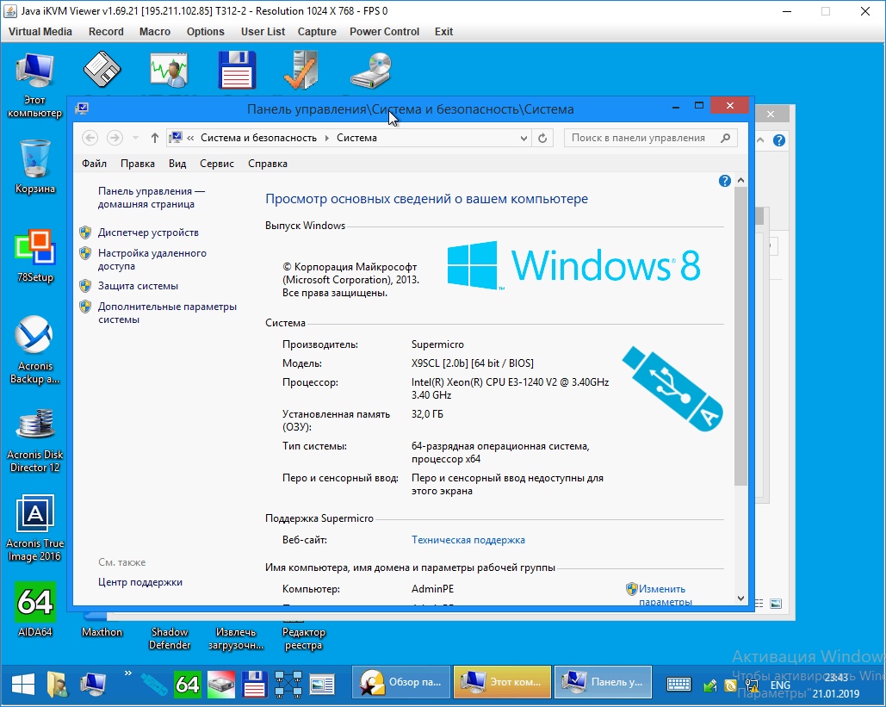Click the System window vertical scrollbar
This screenshot has width=886, height=707.
click(740, 336)
